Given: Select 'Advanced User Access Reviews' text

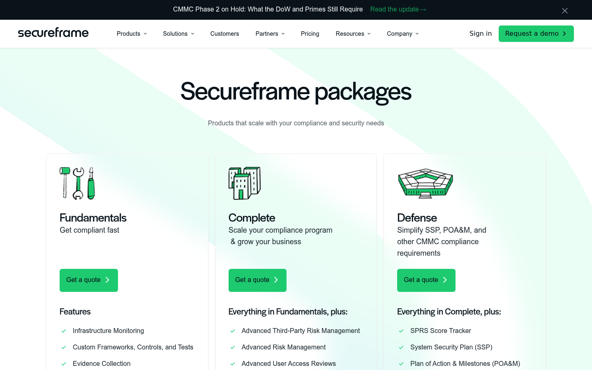Looking at the screenshot, I should 289,364.
